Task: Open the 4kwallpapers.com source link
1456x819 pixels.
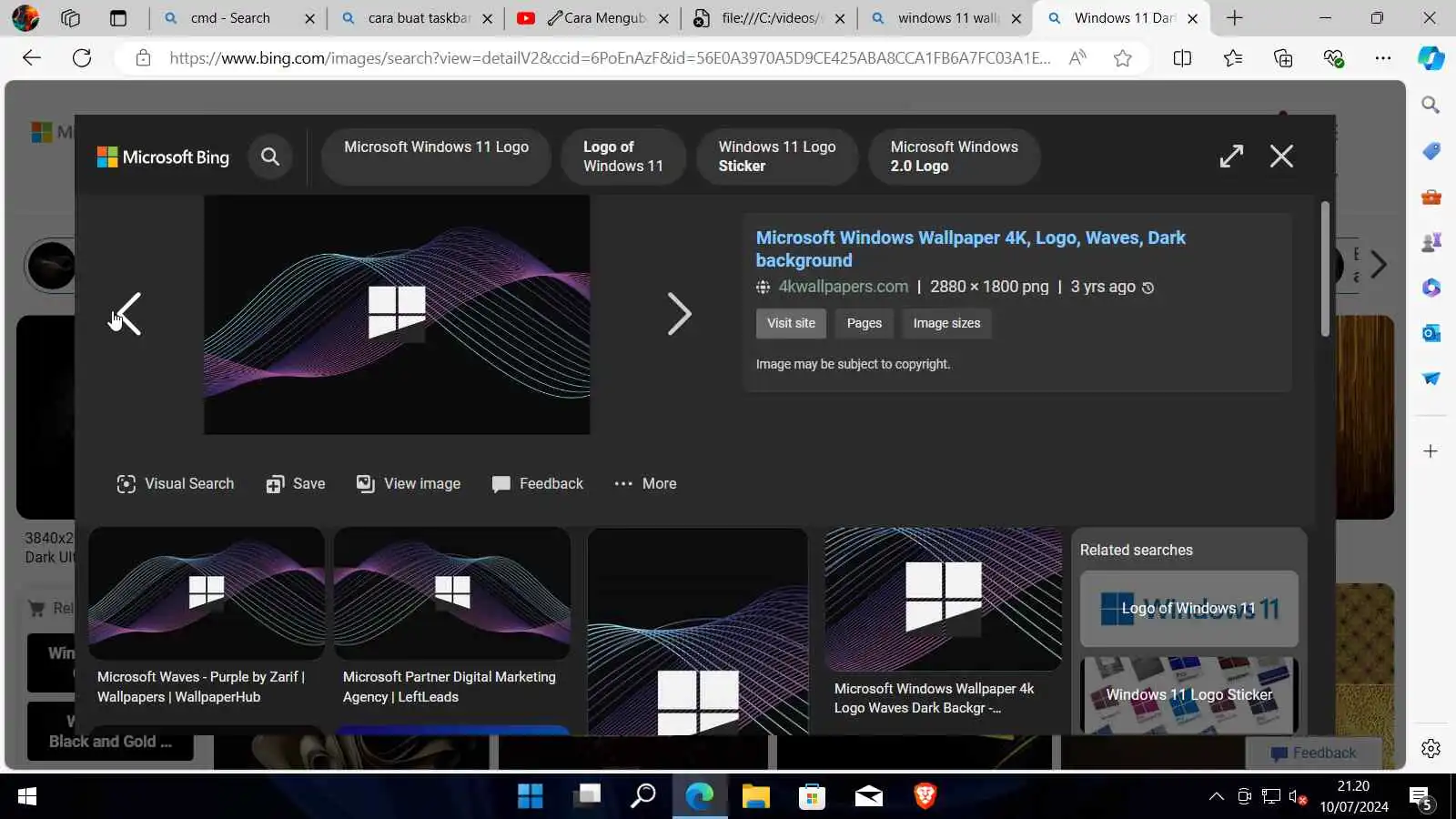Action: [844, 287]
